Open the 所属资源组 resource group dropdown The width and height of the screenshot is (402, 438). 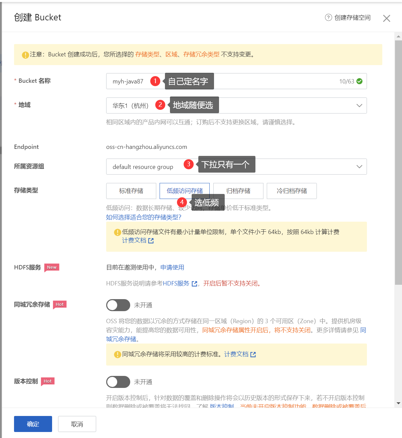359,167
